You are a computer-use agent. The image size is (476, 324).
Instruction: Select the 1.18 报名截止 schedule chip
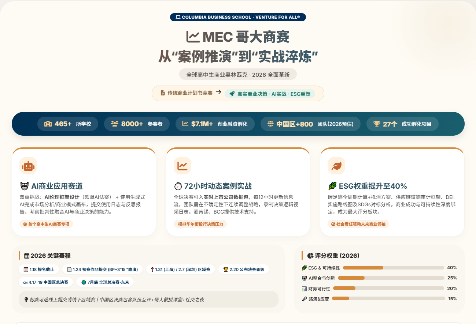(38, 270)
